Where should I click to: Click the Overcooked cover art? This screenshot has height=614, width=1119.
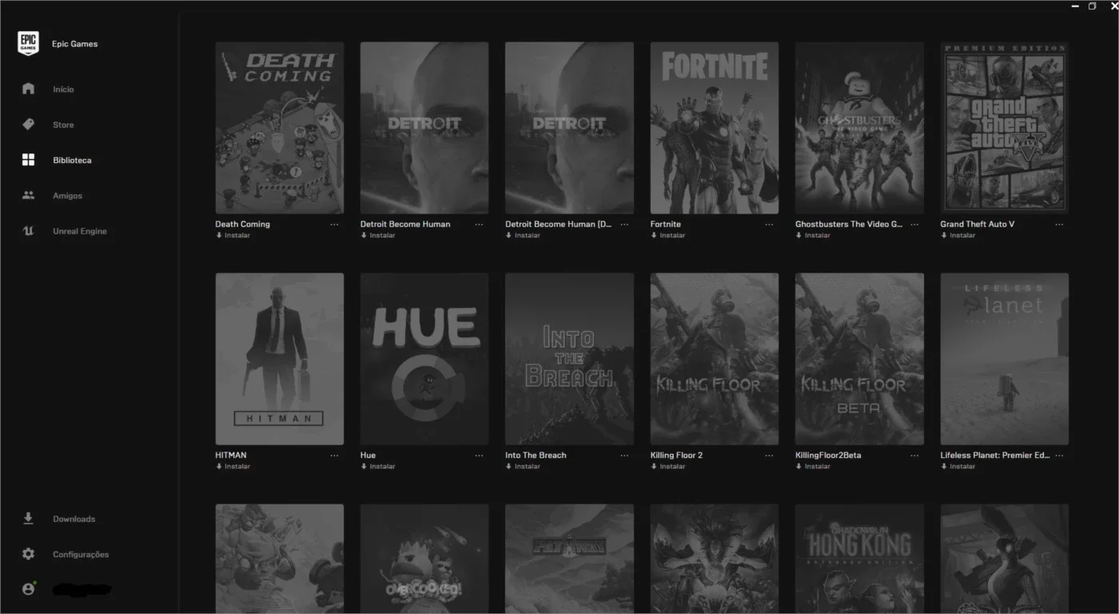tap(424, 559)
